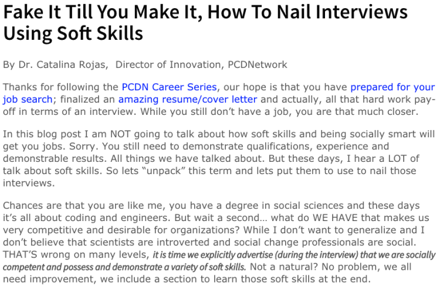Click the opening words "Thanks for following the"
440x292 pixels.
(61, 87)
